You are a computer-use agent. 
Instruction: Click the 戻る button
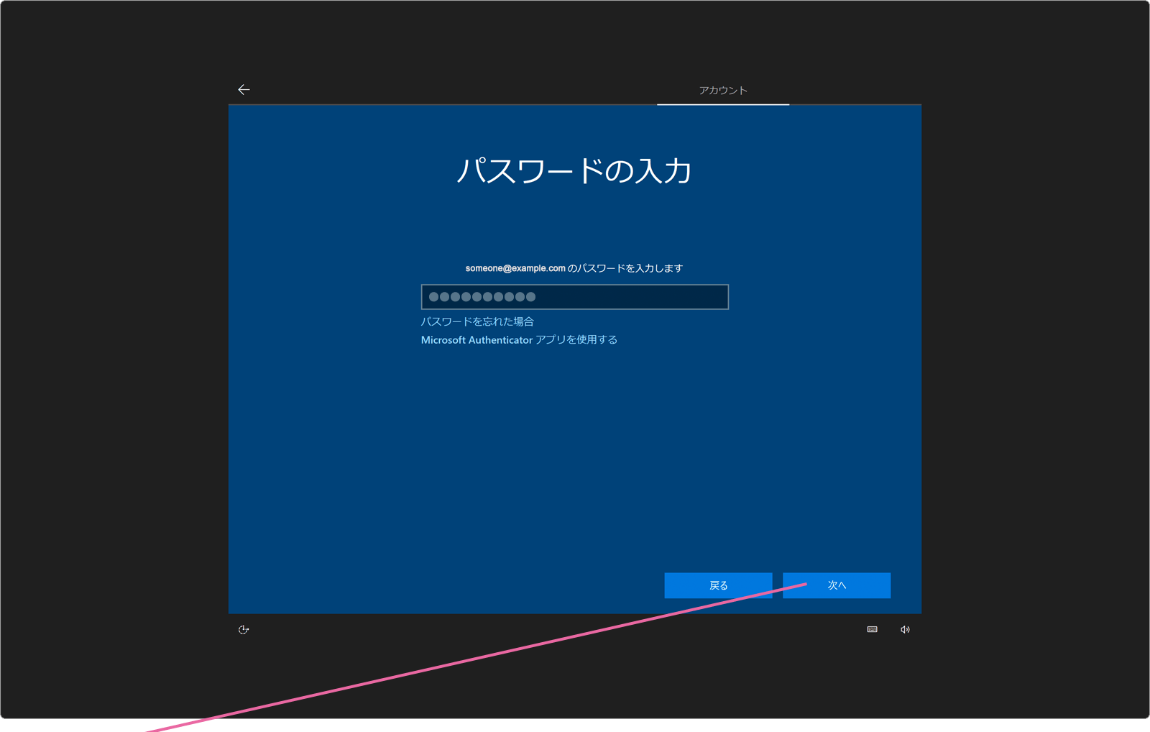pos(718,585)
